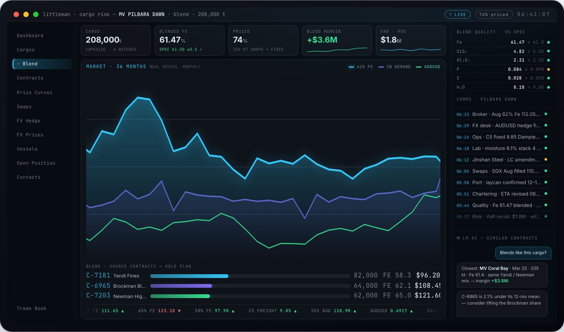
Task: Click the 65% FE down arrow ticker
Action: (x=160, y=311)
